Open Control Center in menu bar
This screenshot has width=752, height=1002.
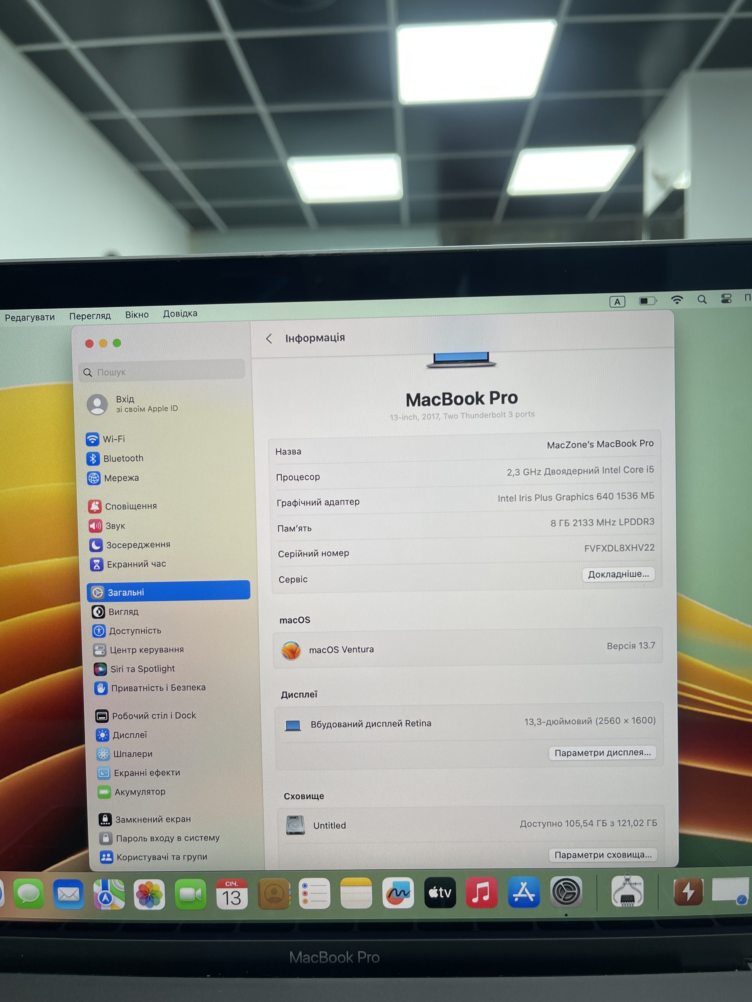tap(726, 299)
